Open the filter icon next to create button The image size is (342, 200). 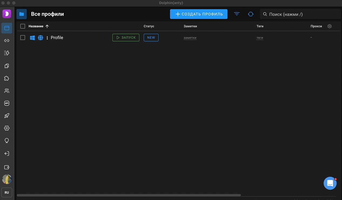click(x=237, y=14)
